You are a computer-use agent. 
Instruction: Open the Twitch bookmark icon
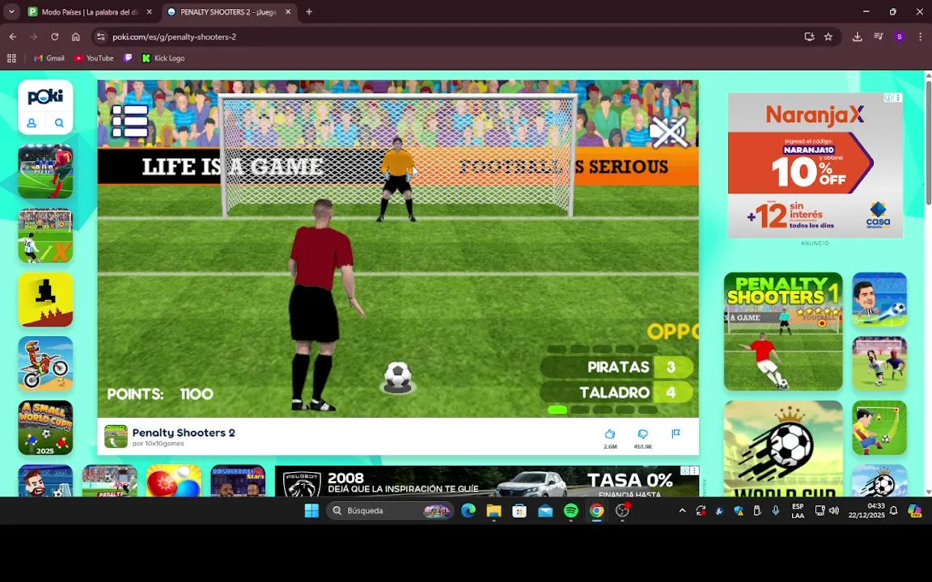pos(128,58)
